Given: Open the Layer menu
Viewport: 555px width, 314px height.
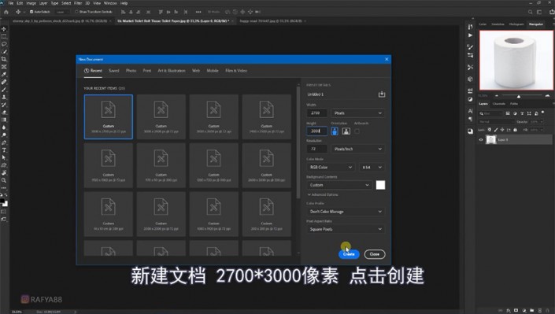Looking at the screenshot, I should (43, 3).
